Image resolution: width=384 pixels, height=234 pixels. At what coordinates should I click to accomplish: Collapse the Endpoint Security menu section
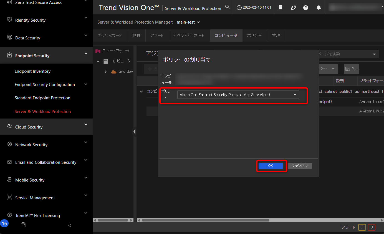click(x=86, y=54)
